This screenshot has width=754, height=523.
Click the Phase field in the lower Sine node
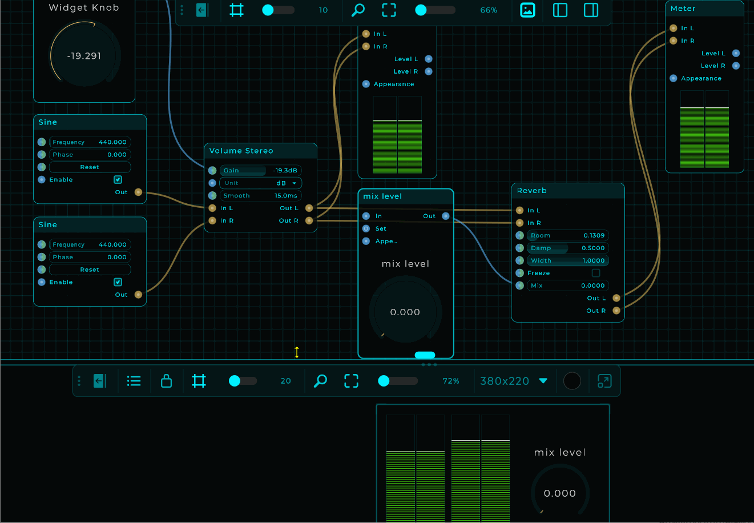(90, 257)
